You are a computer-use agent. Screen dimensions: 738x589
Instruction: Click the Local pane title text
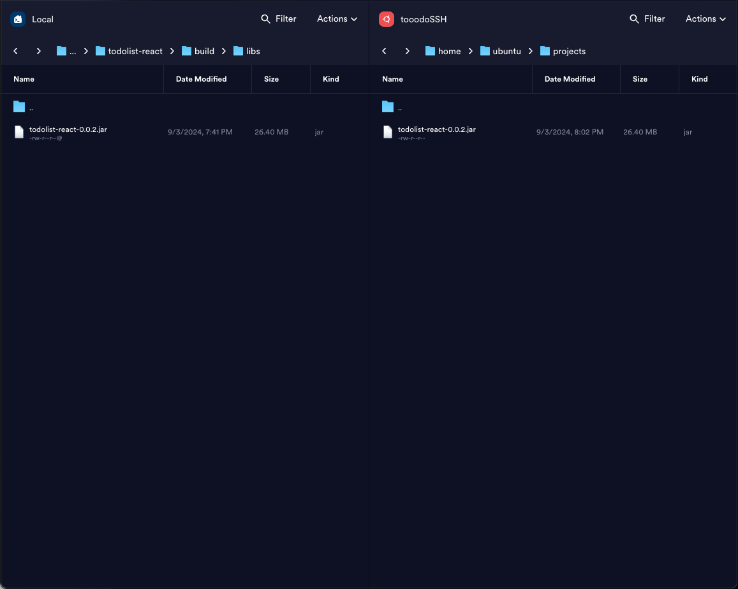(x=42, y=19)
